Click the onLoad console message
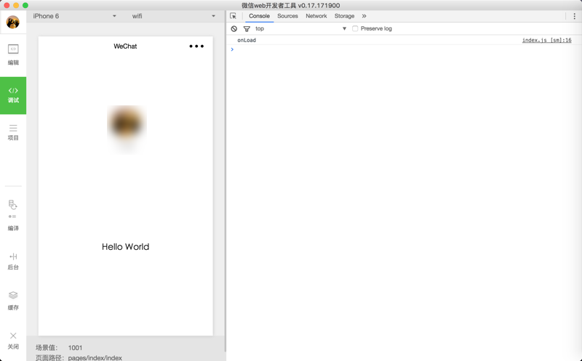Viewport: 582px width, 361px height. 247,40
